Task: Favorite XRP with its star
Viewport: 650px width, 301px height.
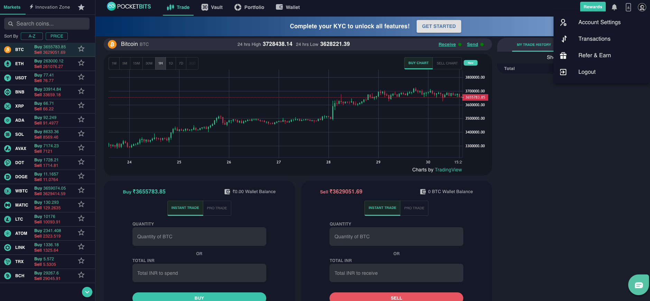Action: click(81, 105)
